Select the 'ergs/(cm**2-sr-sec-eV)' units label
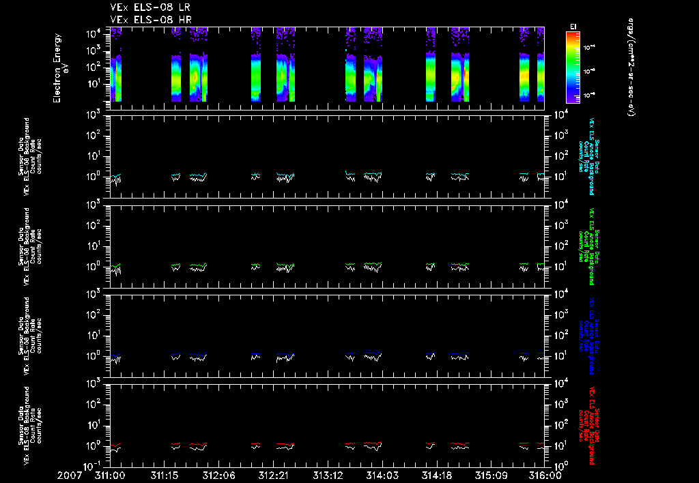This screenshot has width=699, height=483. pyautogui.click(x=631, y=67)
